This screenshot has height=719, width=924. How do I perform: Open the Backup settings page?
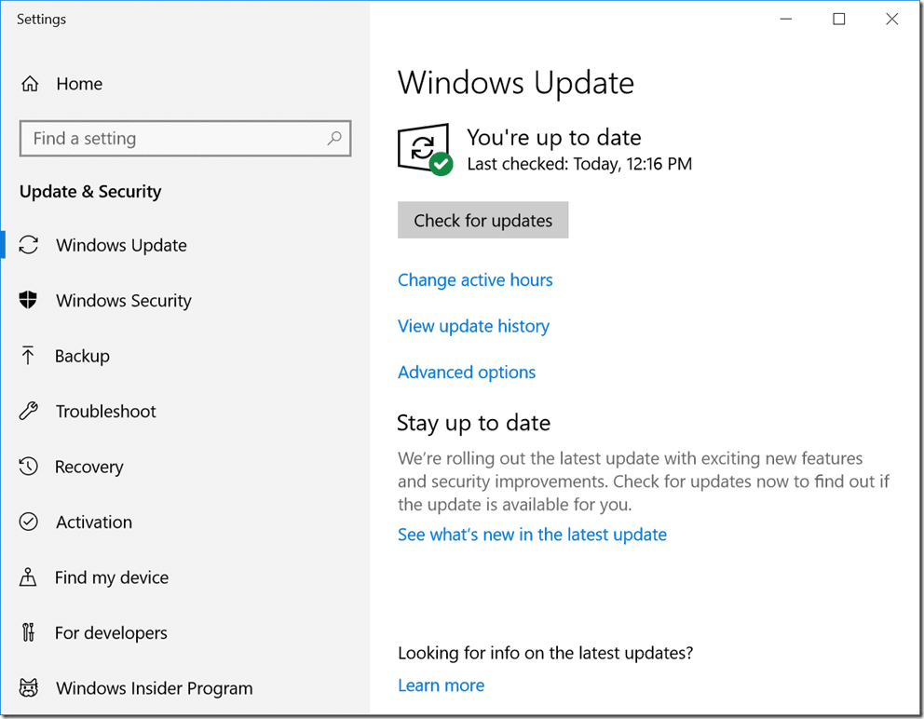pos(83,356)
